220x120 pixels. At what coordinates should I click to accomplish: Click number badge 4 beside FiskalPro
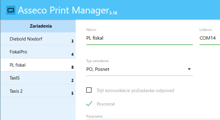pyautogui.click(x=72, y=54)
